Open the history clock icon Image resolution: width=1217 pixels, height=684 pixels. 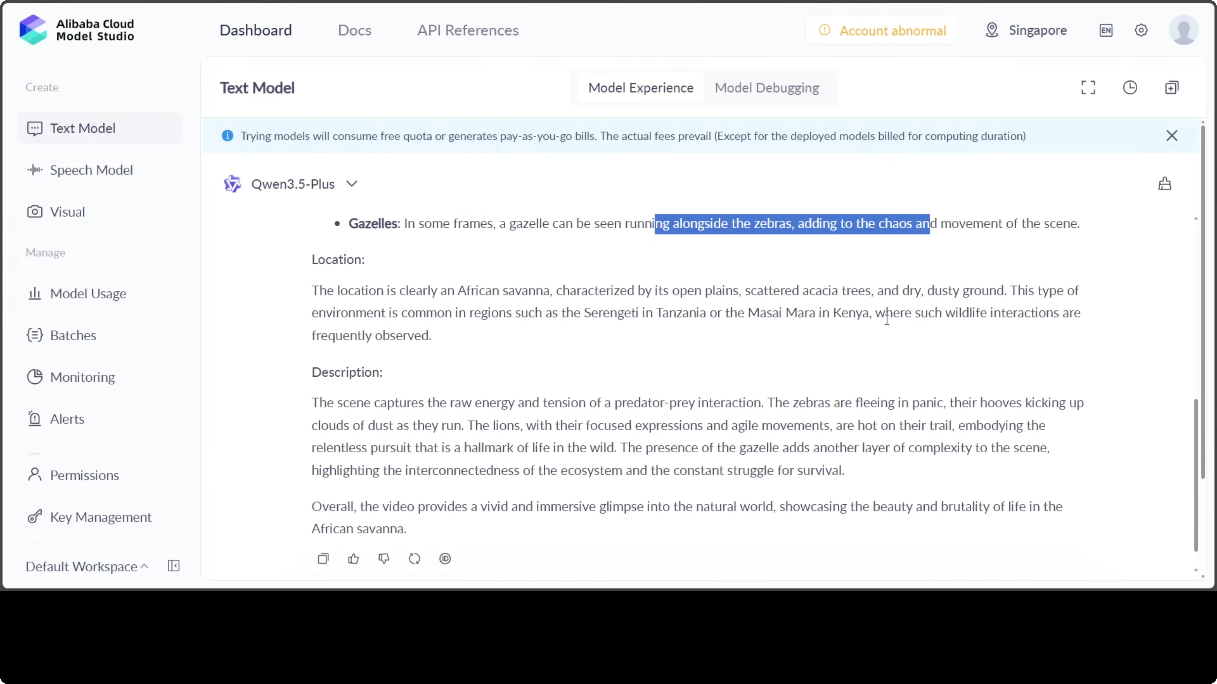tap(1130, 87)
